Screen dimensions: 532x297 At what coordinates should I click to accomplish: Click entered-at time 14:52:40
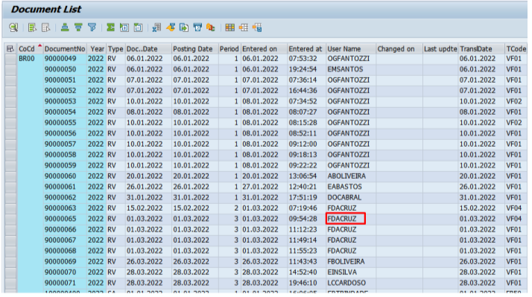303,272
